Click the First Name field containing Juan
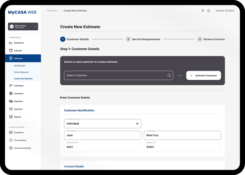This screenshot has height=175, width=245. (102, 135)
